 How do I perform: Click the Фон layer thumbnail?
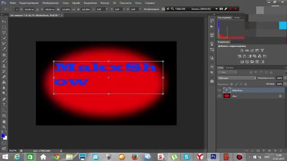pos(226,96)
